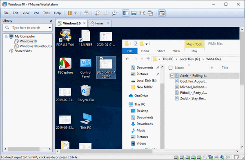The width and height of the screenshot is (245, 160).
Task: Open Videos in the navigation pane
Action: point(138,143)
